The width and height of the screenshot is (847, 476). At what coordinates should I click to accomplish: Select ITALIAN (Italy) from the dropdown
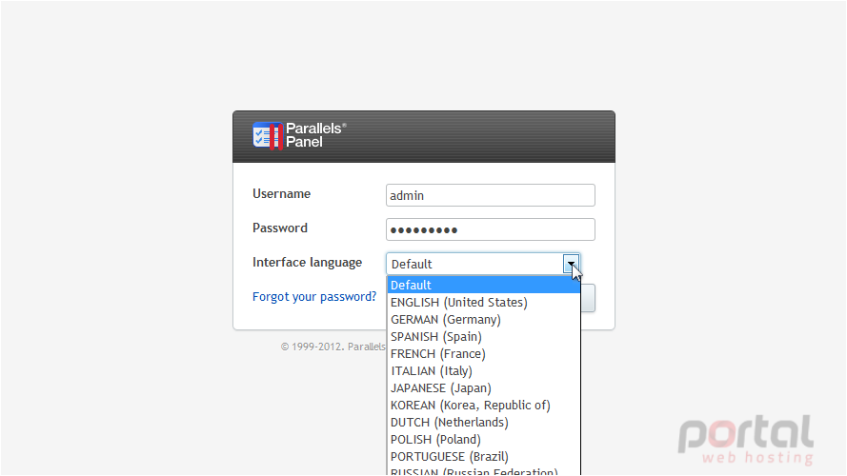point(483,371)
